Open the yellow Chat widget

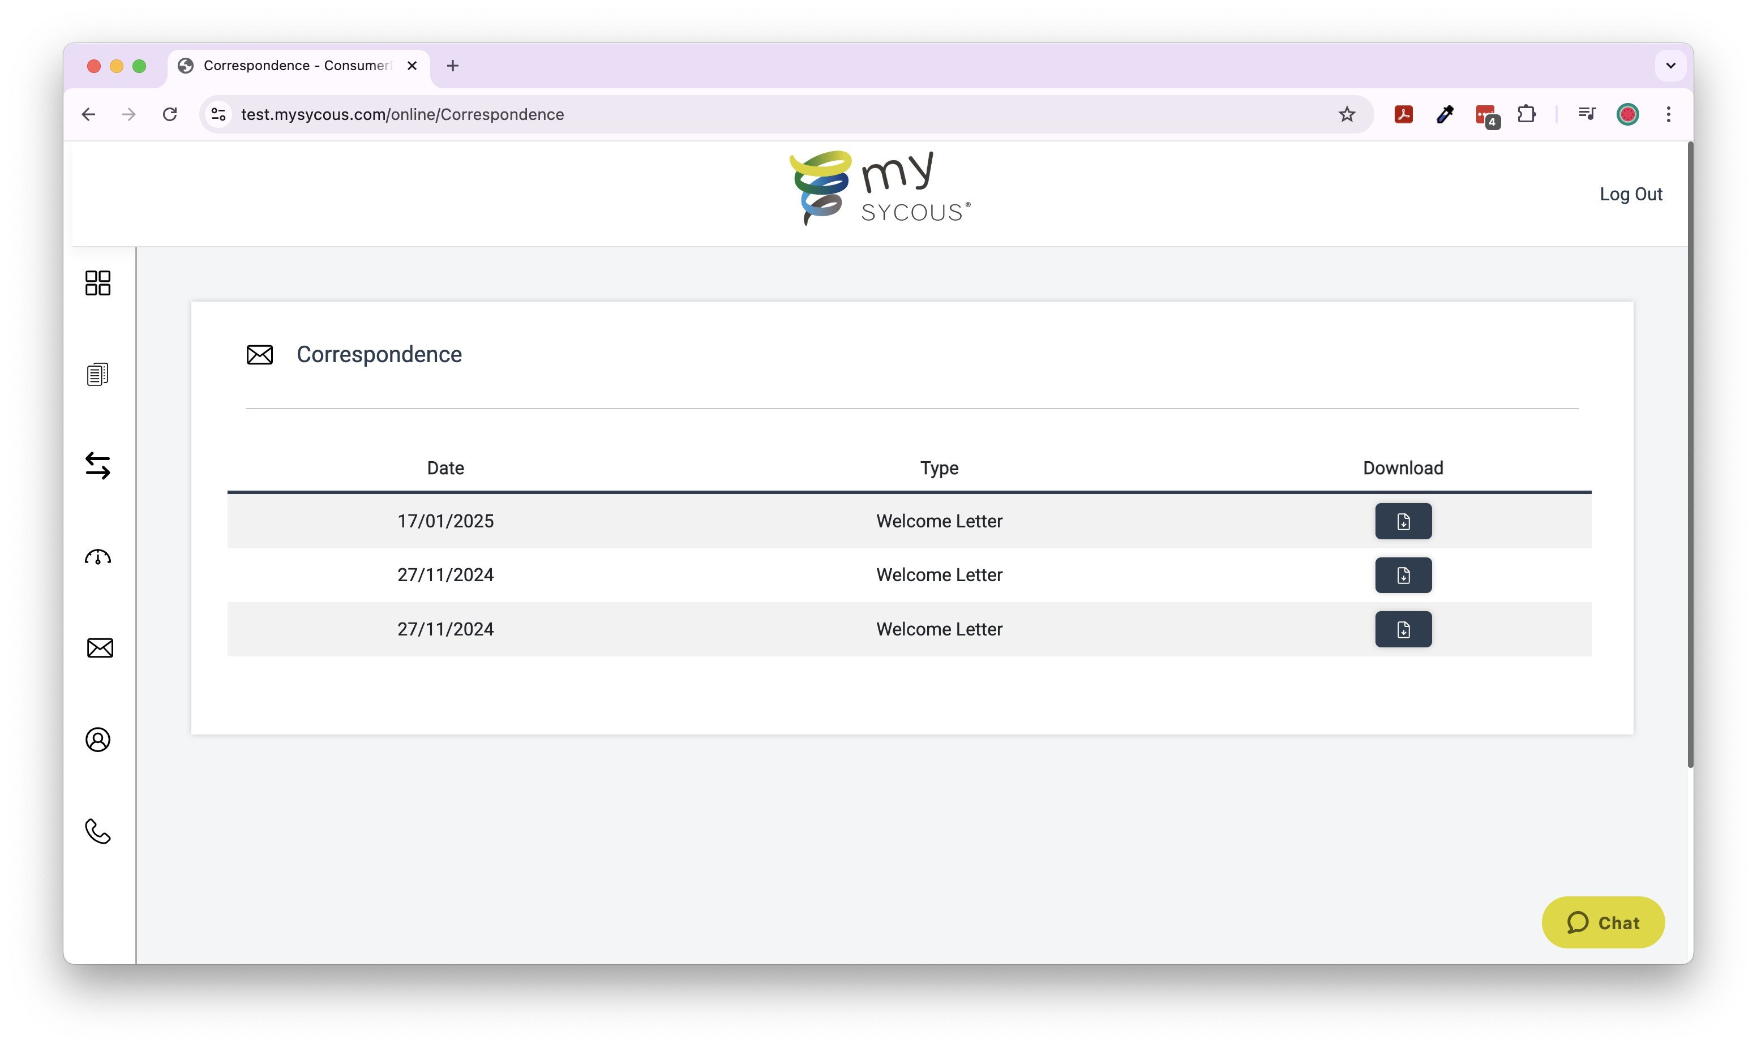[1602, 922]
